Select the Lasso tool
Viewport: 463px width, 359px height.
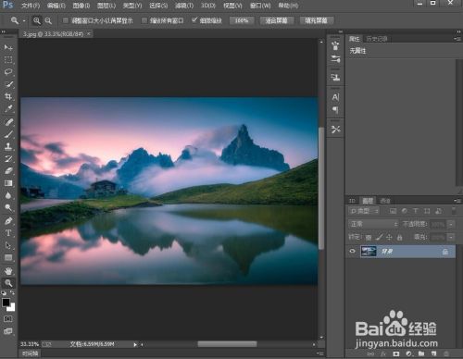[x=8, y=72]
